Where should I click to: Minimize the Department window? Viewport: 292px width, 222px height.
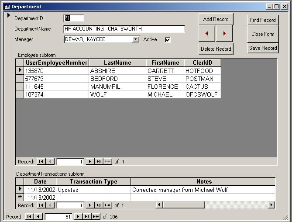pos(269,7)
